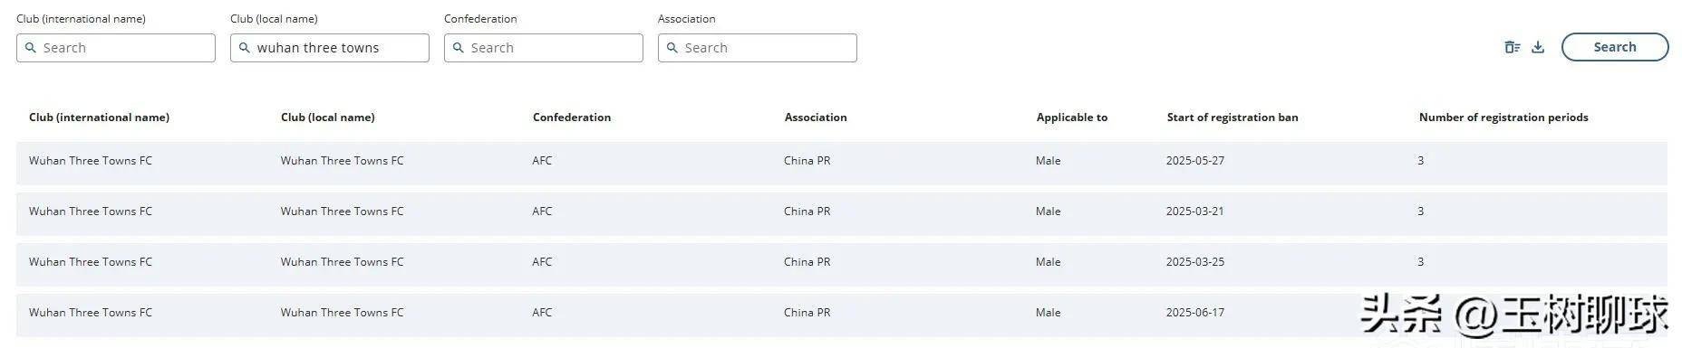Click the magnifier icon in the Club (local name) field

245,48
